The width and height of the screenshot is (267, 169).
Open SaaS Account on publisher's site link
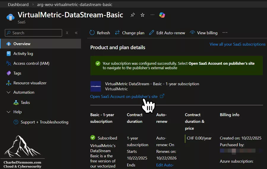[124, 96]
